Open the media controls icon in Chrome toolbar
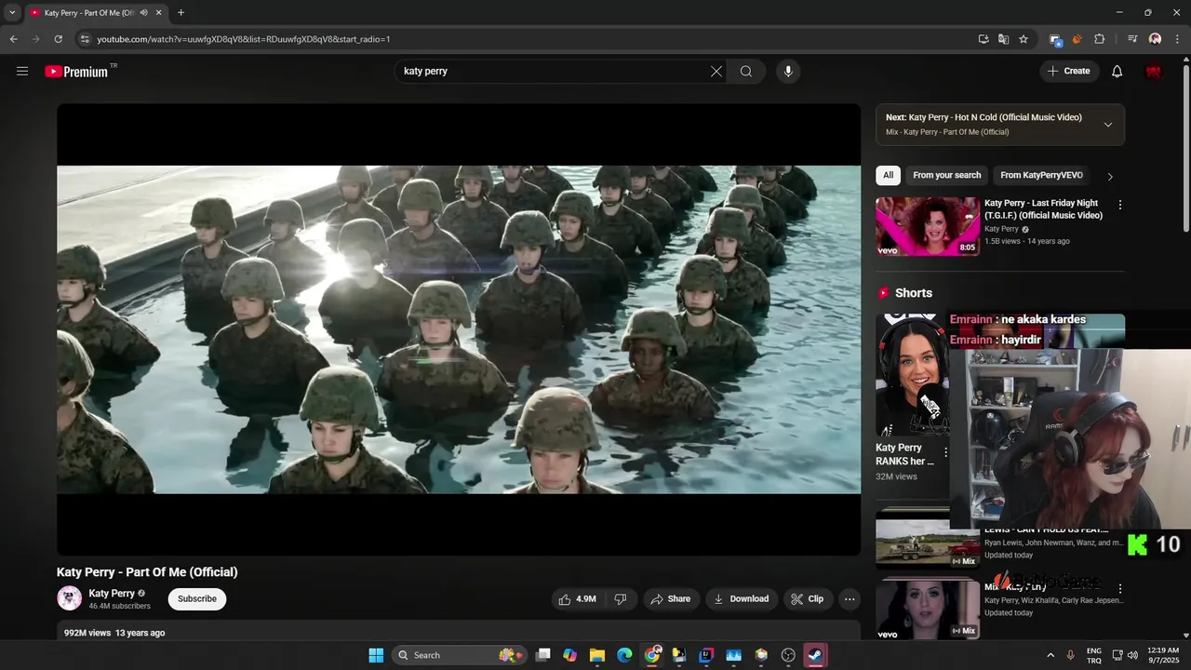This screenshot has width=1191, height=670. pos(1132,39)
